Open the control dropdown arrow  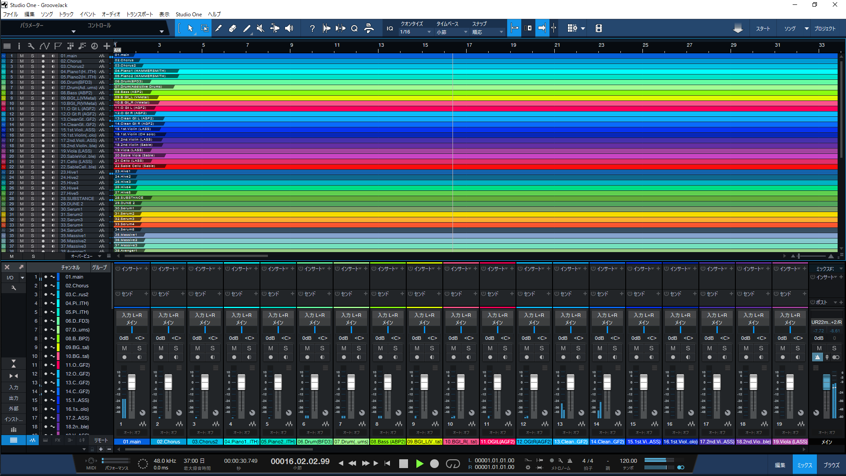coord(162,32)
